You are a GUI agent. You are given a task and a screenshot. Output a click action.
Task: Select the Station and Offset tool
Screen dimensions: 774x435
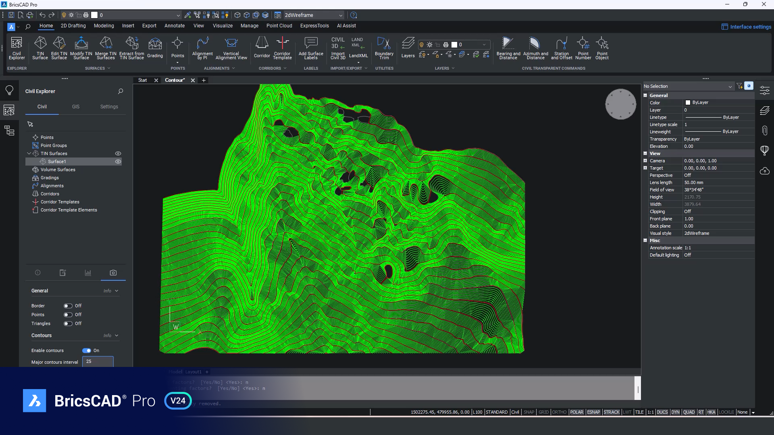tap(561, 43)
